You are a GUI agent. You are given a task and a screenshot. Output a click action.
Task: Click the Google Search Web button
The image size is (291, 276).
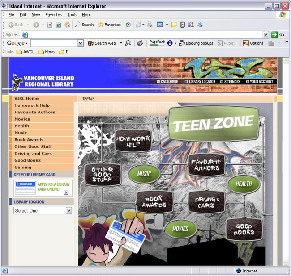point(102,43)
